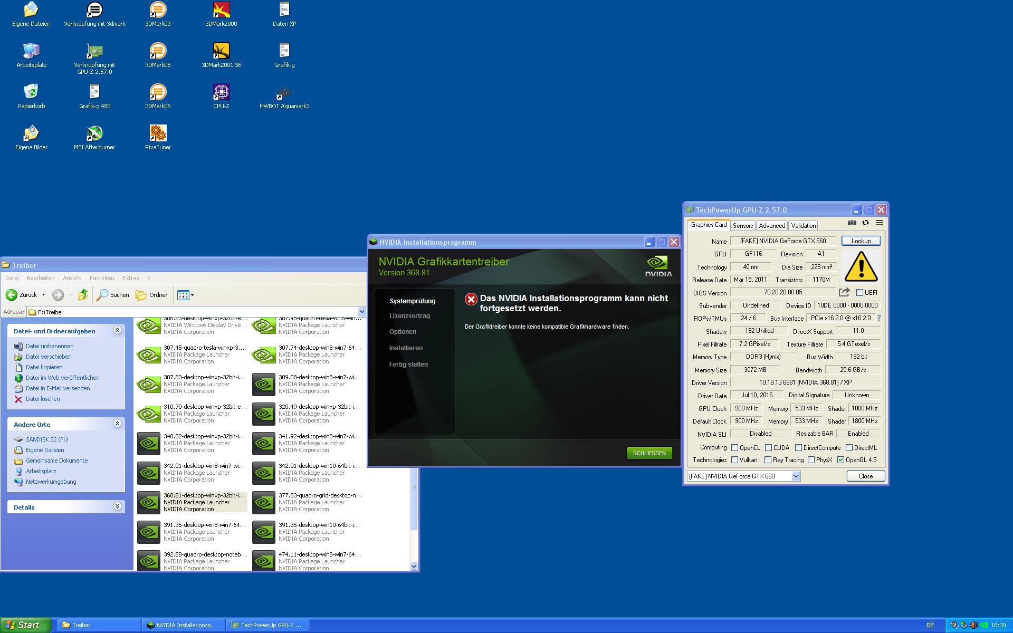Refresh GPU-Z readings with the refresh icon
The height and width of the screenshot is (633, 1013).
click(865, 223)
